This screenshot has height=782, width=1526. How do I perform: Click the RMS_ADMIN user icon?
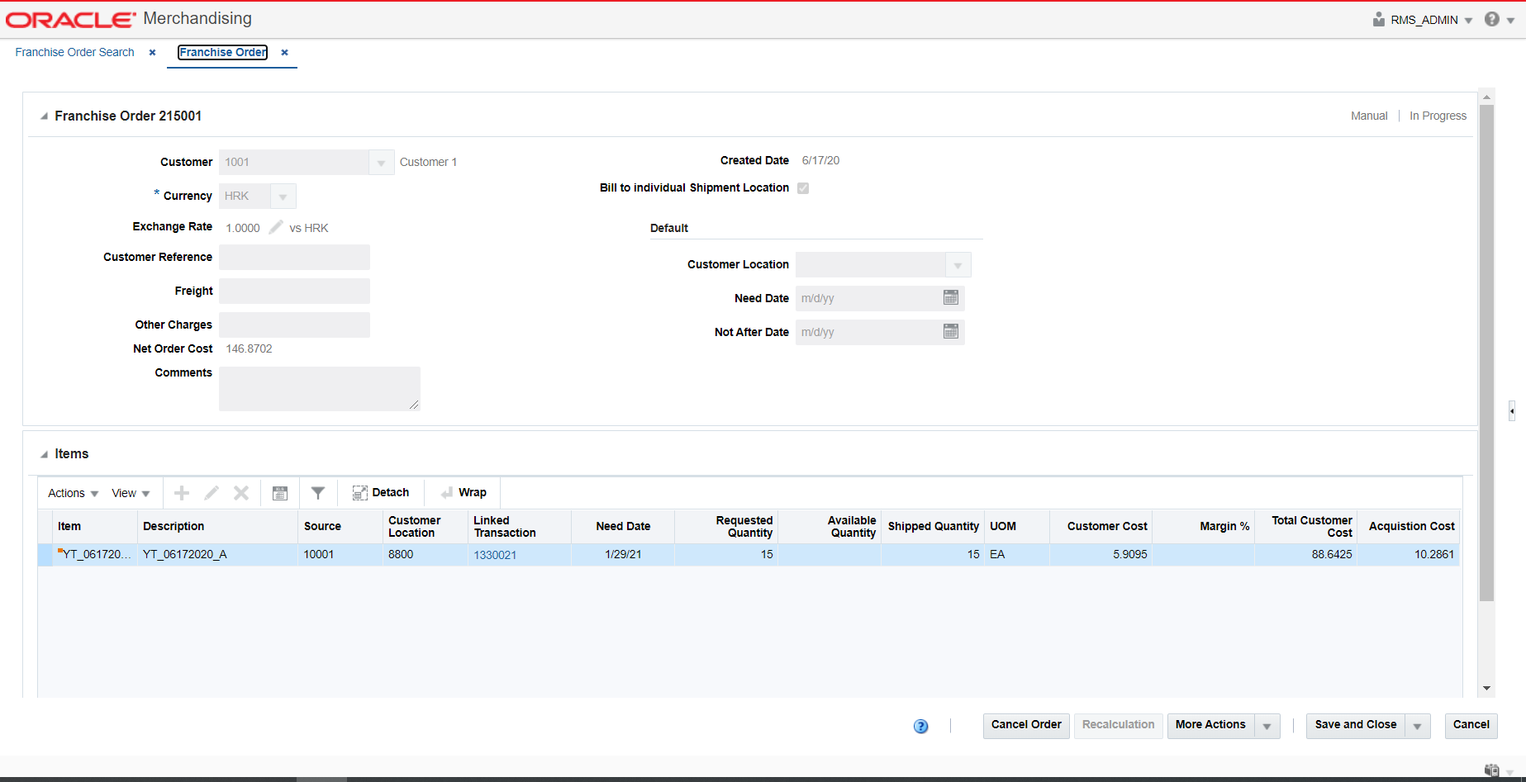point(1379,19)
